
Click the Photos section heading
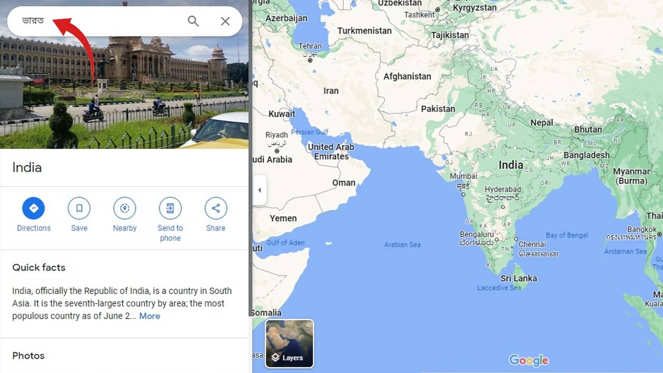(x=28, y=355)
